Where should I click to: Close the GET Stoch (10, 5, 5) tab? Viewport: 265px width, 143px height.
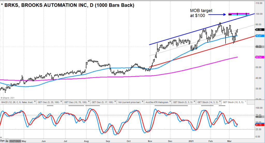point(245,101)
